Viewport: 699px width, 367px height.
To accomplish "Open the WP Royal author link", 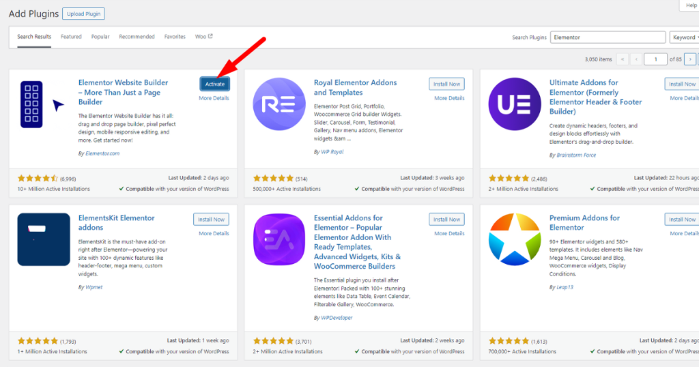I will pyautogui.click(x=332, y=152).
